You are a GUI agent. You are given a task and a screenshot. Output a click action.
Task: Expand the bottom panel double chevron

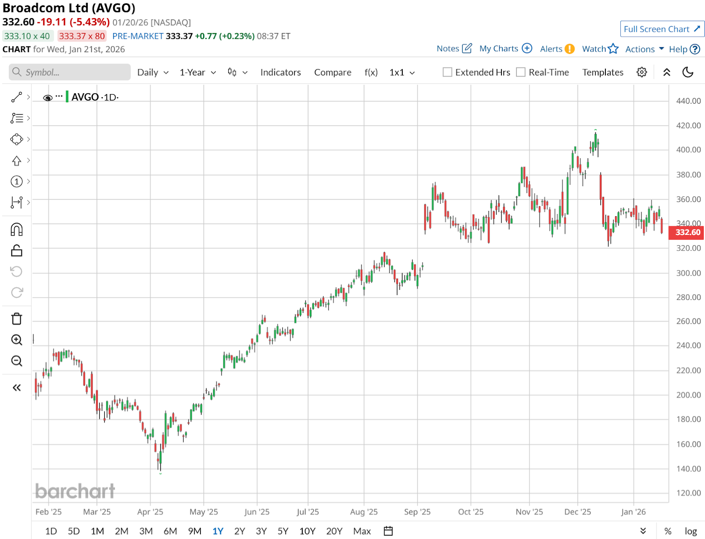click(x=643, y=531)
